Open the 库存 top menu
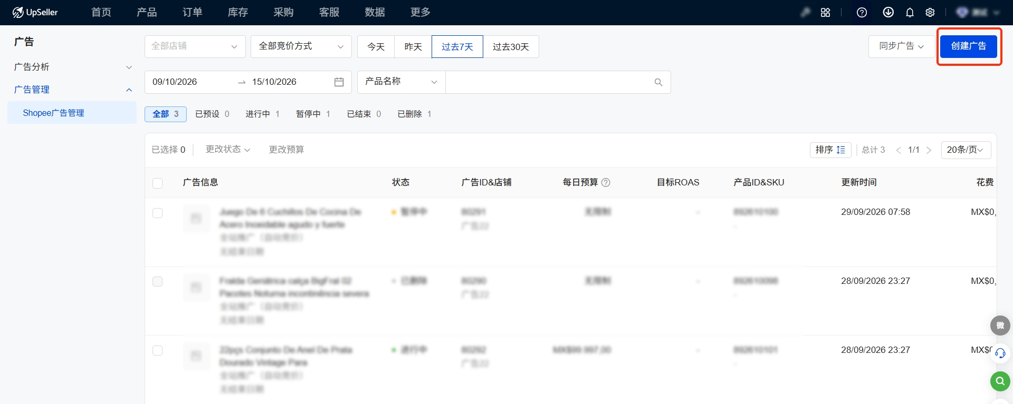The height and width of the screenshot is (404, 1013). point(238,12)
